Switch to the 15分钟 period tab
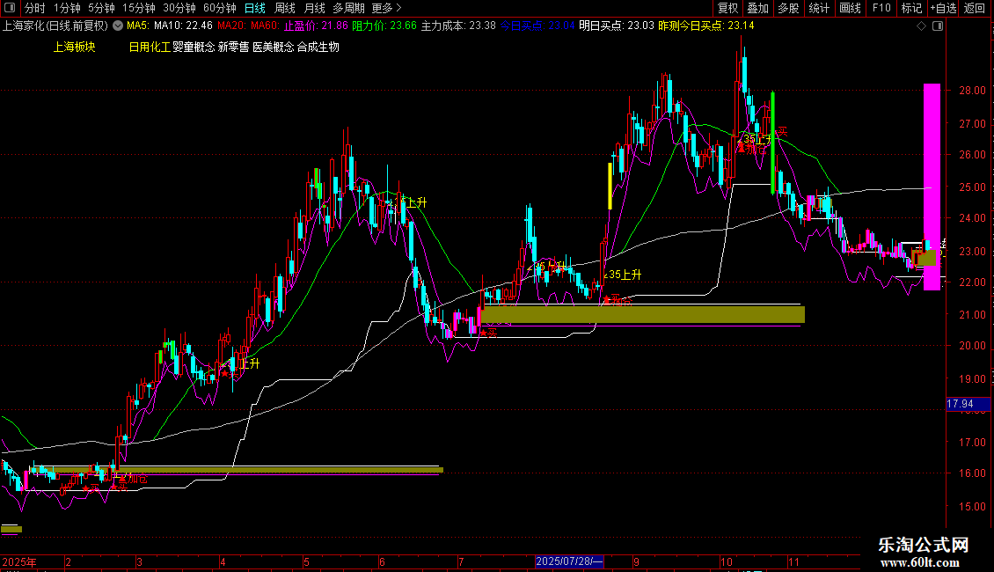The image size is (994, 572). point(139,8)
